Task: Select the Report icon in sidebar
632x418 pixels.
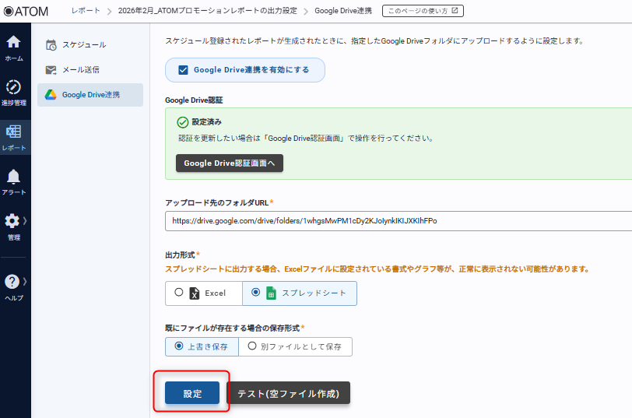Action: pos(13,132)
